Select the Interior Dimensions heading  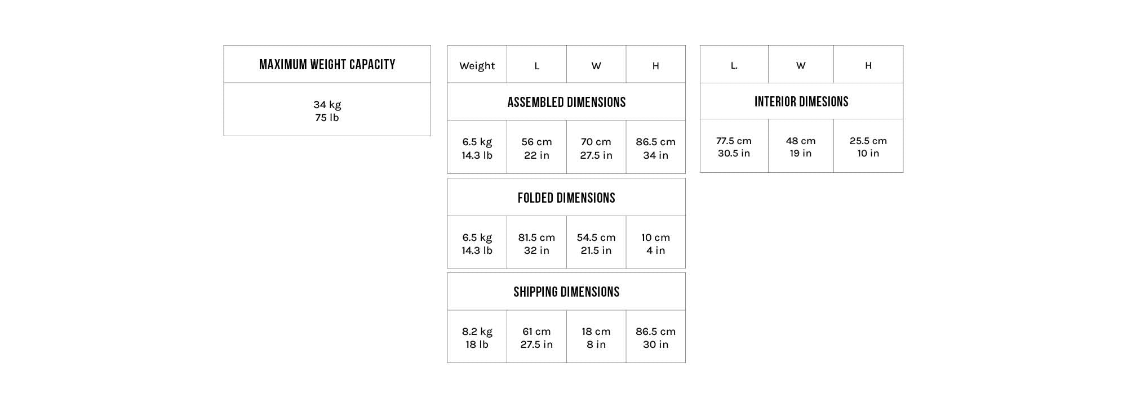[x=801, y=102]
